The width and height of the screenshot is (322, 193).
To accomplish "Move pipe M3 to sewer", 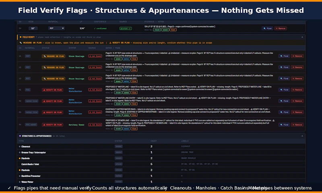I will (x=126, y=115).
